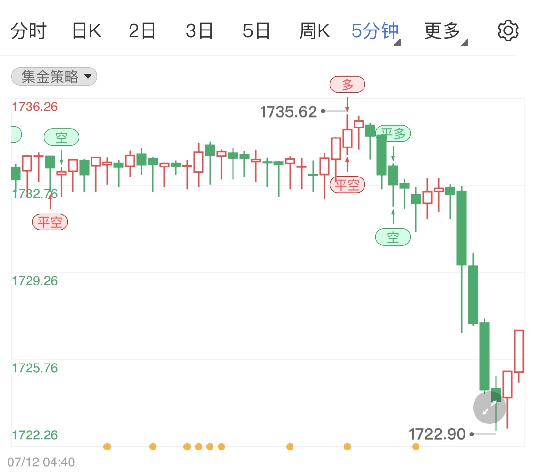536x472 pixels.
Task: Tap the green 空 marker below the candles
Action: [x=393, y=237]
